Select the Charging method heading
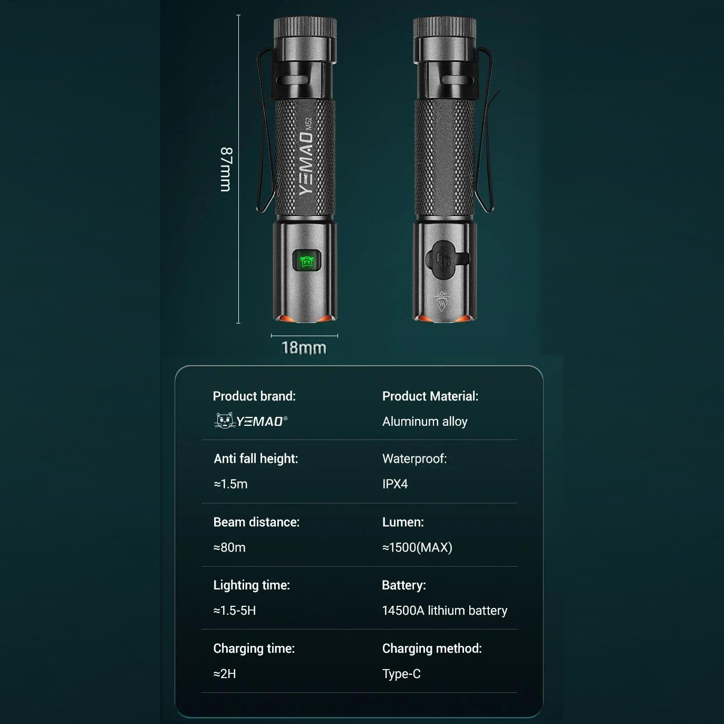Image resolution: width=724 pixels, height=724 pixels. (432, 649)
